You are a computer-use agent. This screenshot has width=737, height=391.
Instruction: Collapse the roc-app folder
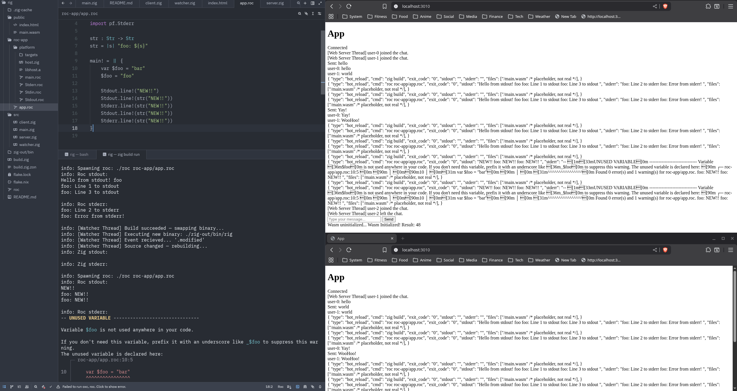tap(20, 40)
